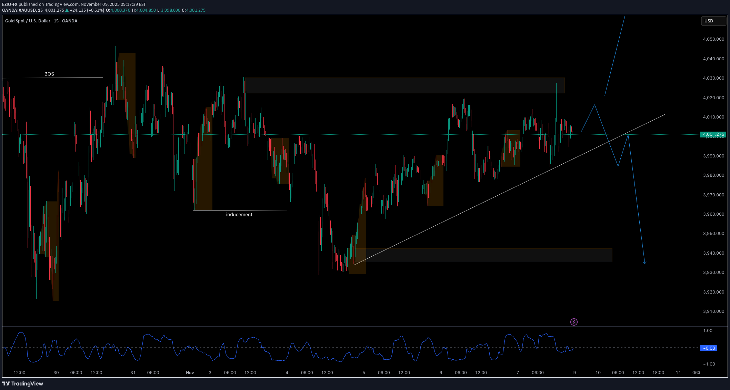Image resolution: width=730 pixels, height=390 pixels.
Task: Click the 18:00 label on time axis
Action: [658, 373]
